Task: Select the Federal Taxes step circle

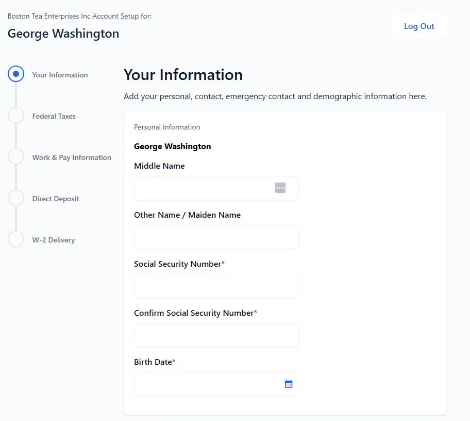Action: click(16, 115)
